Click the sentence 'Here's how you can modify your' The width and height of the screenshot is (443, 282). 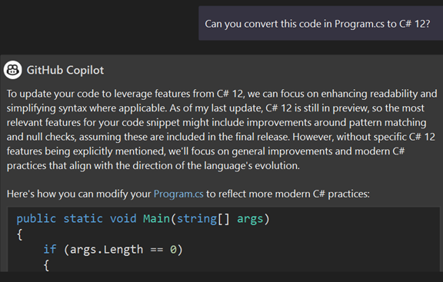(x=78, y=194)
